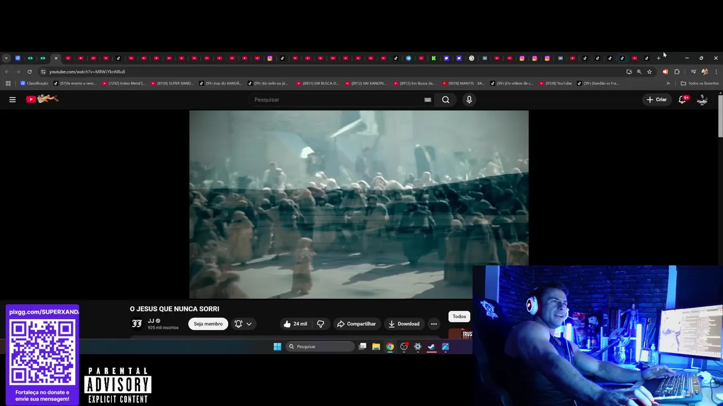Viewport: 723px width, 406px height.
Task: Bookmark this page with star icon
Action: click(x=650, y=72)
